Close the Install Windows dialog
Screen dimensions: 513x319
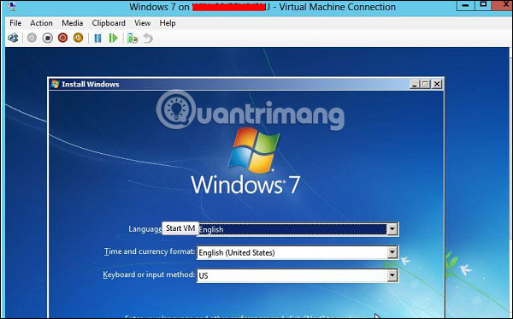coord(437,84)
